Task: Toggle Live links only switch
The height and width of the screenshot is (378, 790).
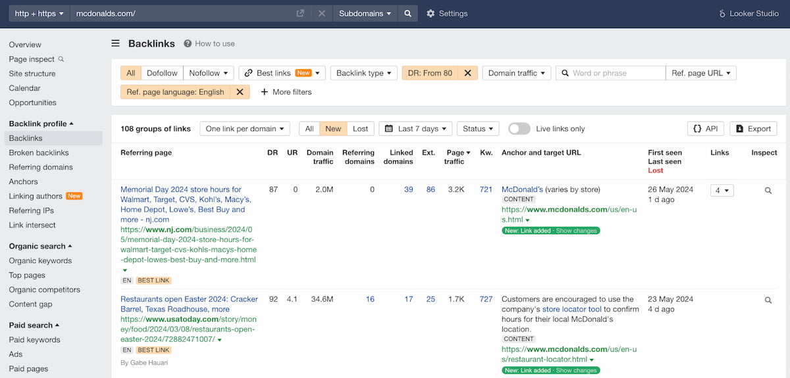Action: (519, 129)
